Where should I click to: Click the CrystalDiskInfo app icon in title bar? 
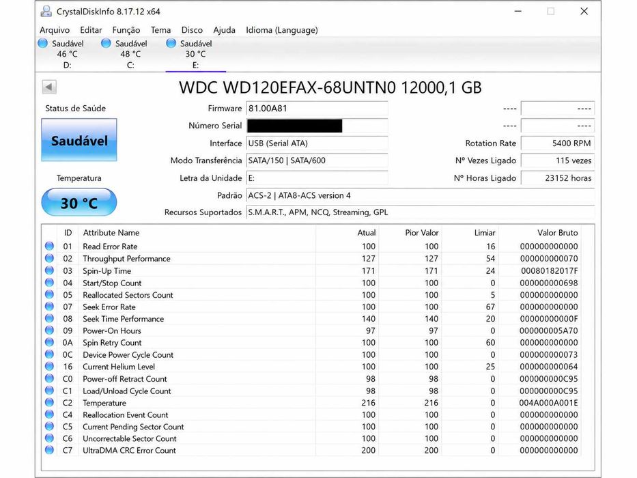pyautogui.click(x=46, y=11)
